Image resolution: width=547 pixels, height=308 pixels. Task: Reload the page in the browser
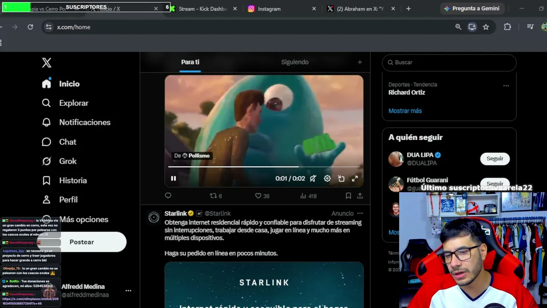[30, 27]
